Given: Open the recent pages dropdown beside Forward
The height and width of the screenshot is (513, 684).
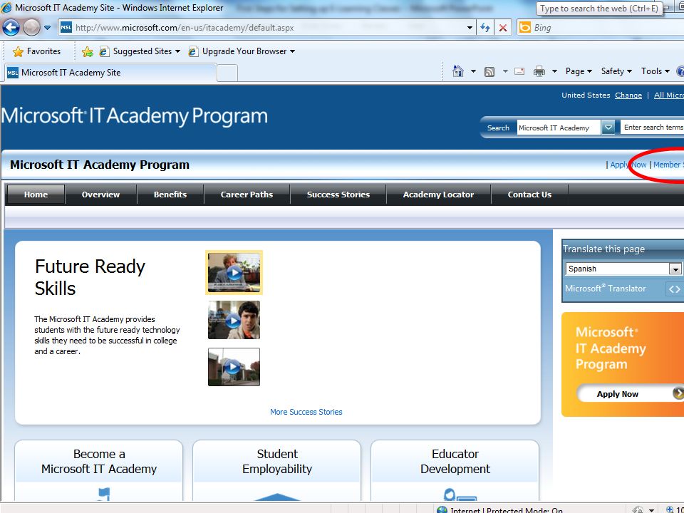Looking at the screenshot, I should [x=48, y=28].
